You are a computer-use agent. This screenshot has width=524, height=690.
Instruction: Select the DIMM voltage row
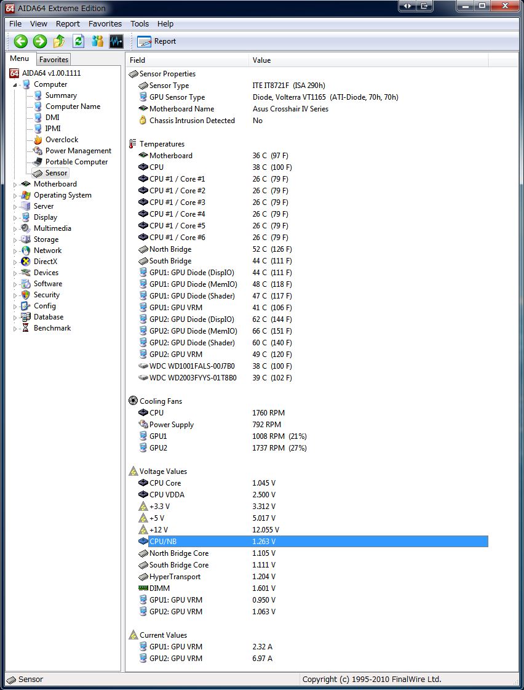[313, 588]
